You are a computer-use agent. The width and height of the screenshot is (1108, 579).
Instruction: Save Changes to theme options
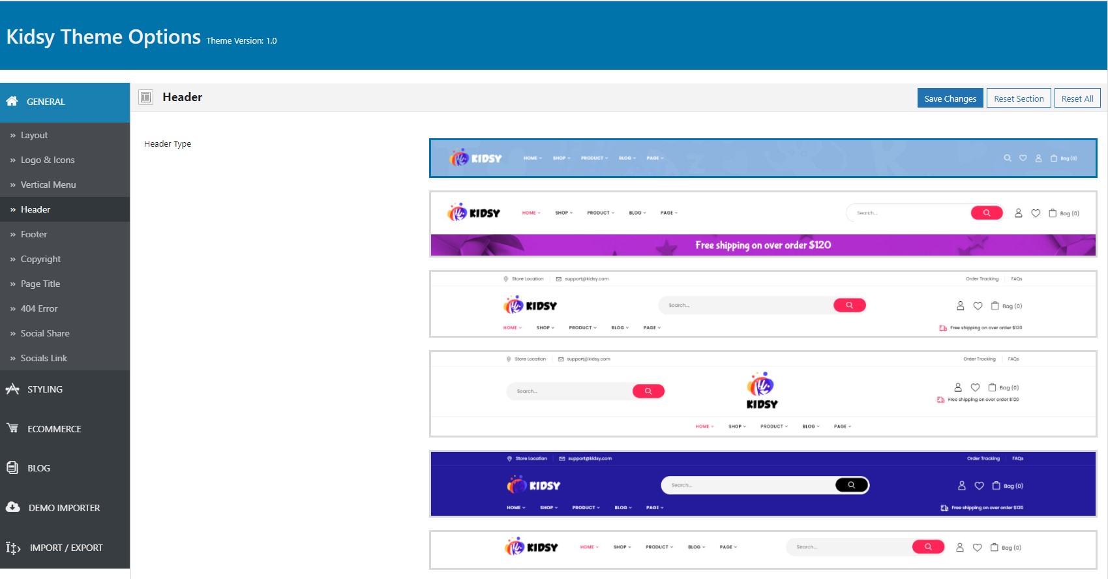tap(950, 98)
